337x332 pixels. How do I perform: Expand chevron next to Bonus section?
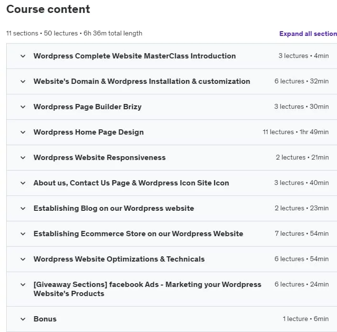[23, 319]
